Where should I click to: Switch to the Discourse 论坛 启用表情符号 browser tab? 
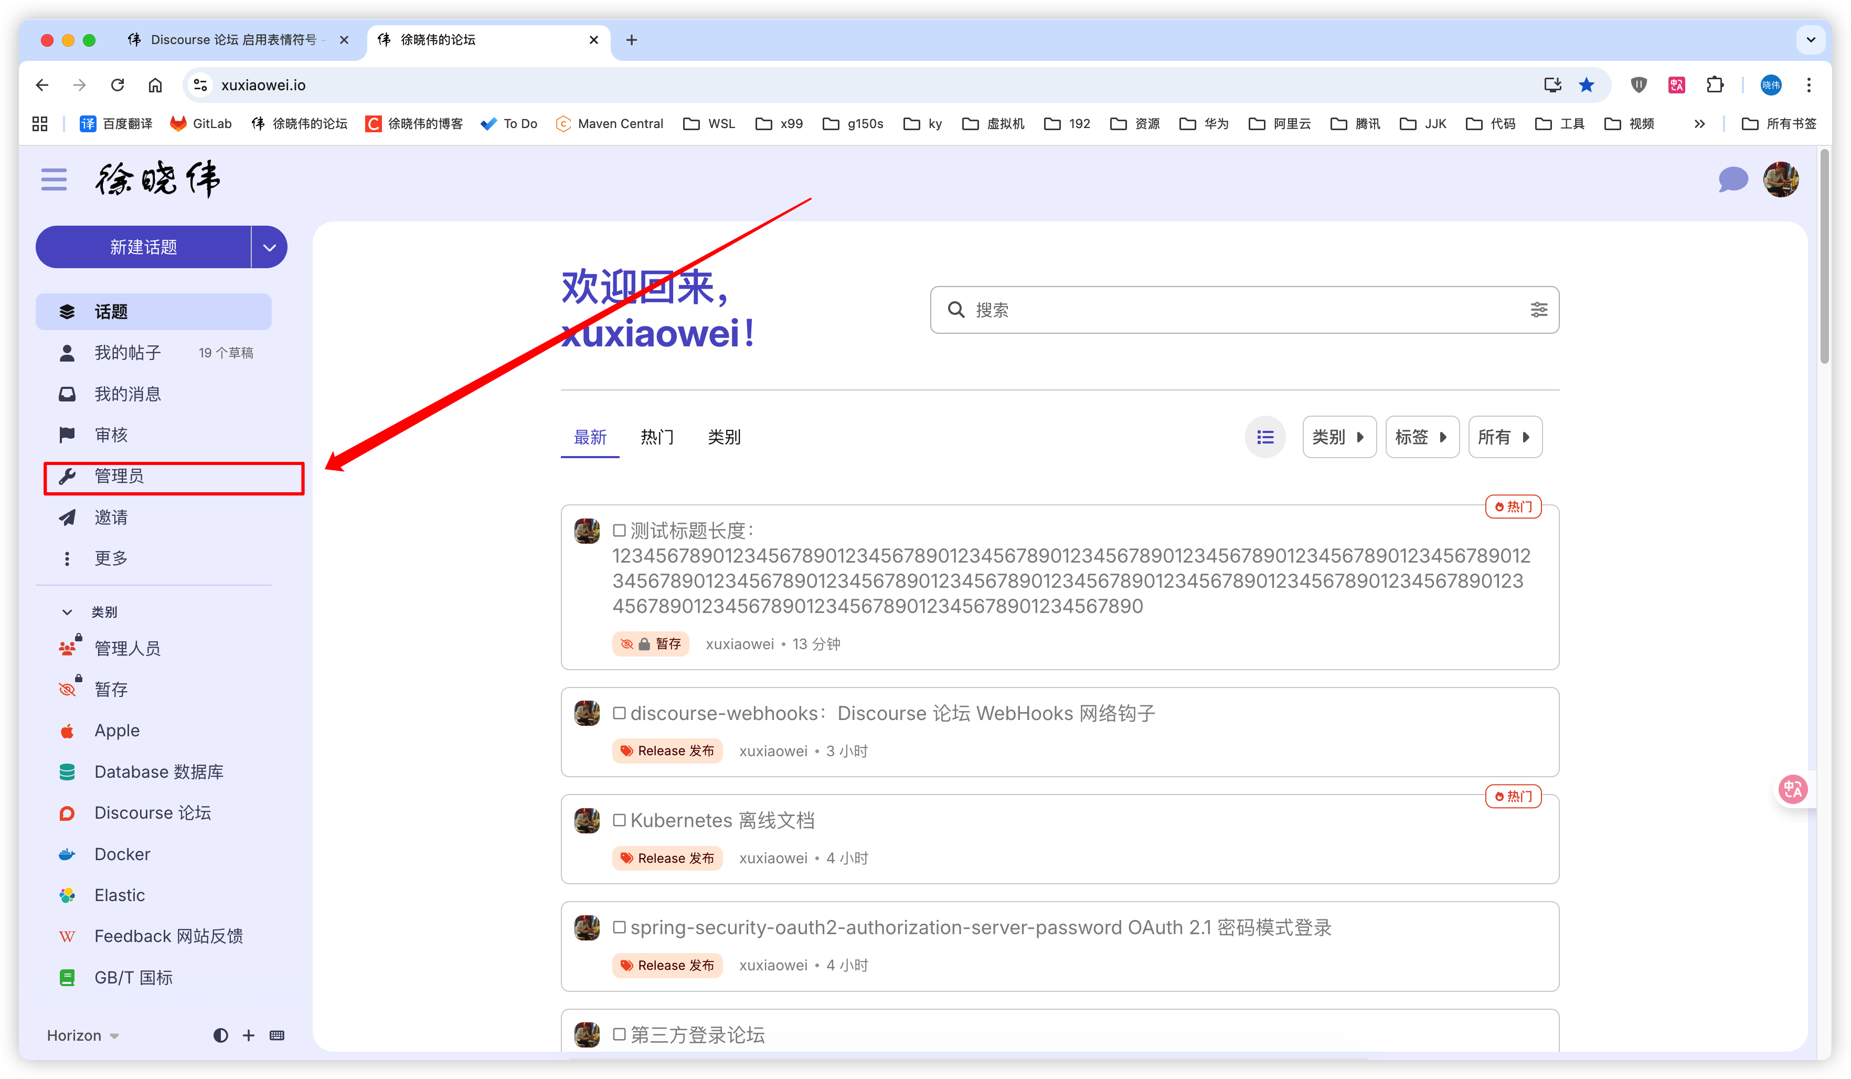(x=233, y=40)
